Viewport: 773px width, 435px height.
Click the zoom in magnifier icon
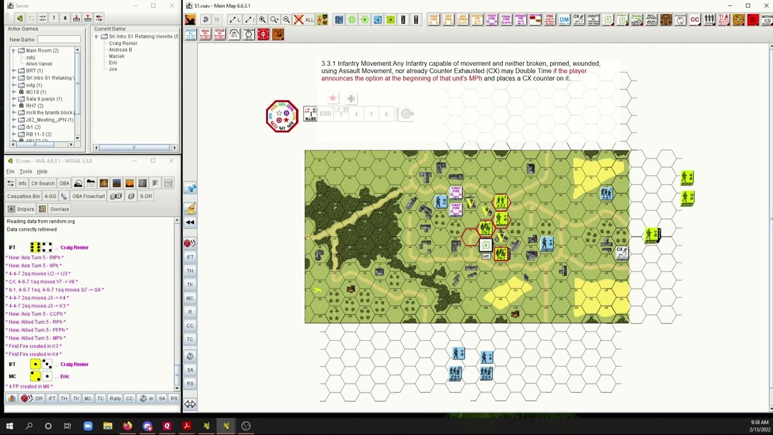pyautogui.click(x=262, y=20)
